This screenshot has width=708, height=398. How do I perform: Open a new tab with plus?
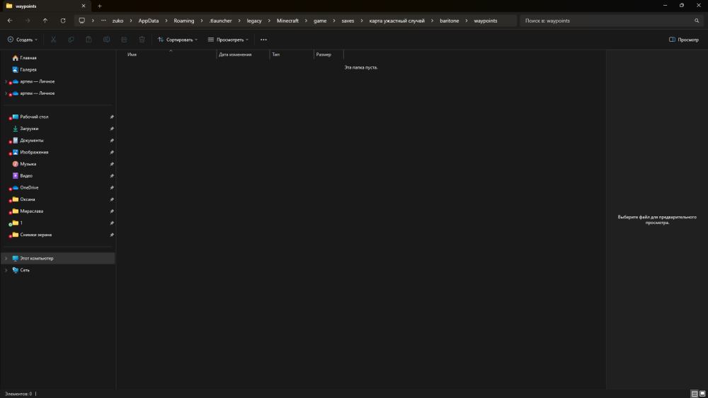coord(100,6)
